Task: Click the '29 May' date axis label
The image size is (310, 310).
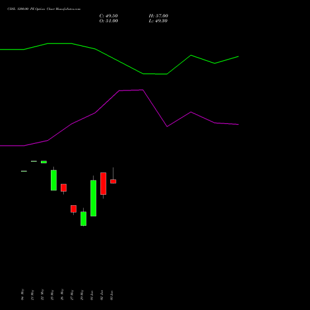Action: [82, 295]
